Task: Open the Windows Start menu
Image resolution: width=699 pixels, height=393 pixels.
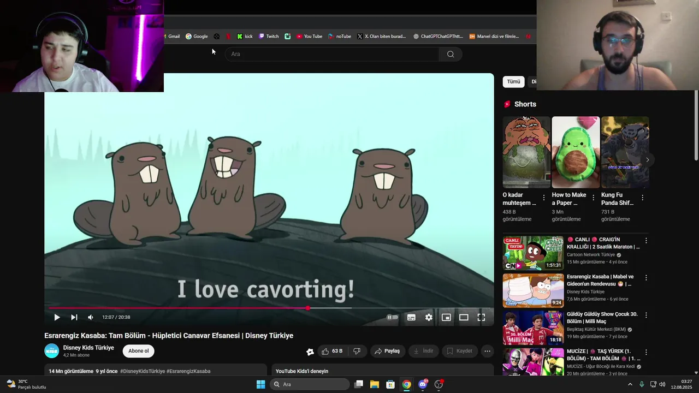Action: 260,384
